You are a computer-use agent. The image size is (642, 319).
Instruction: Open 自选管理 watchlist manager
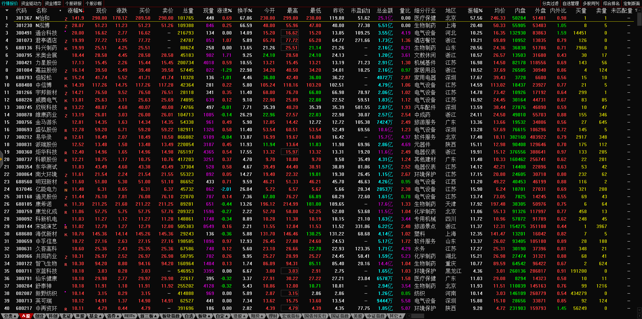click(x=571, y=3)
